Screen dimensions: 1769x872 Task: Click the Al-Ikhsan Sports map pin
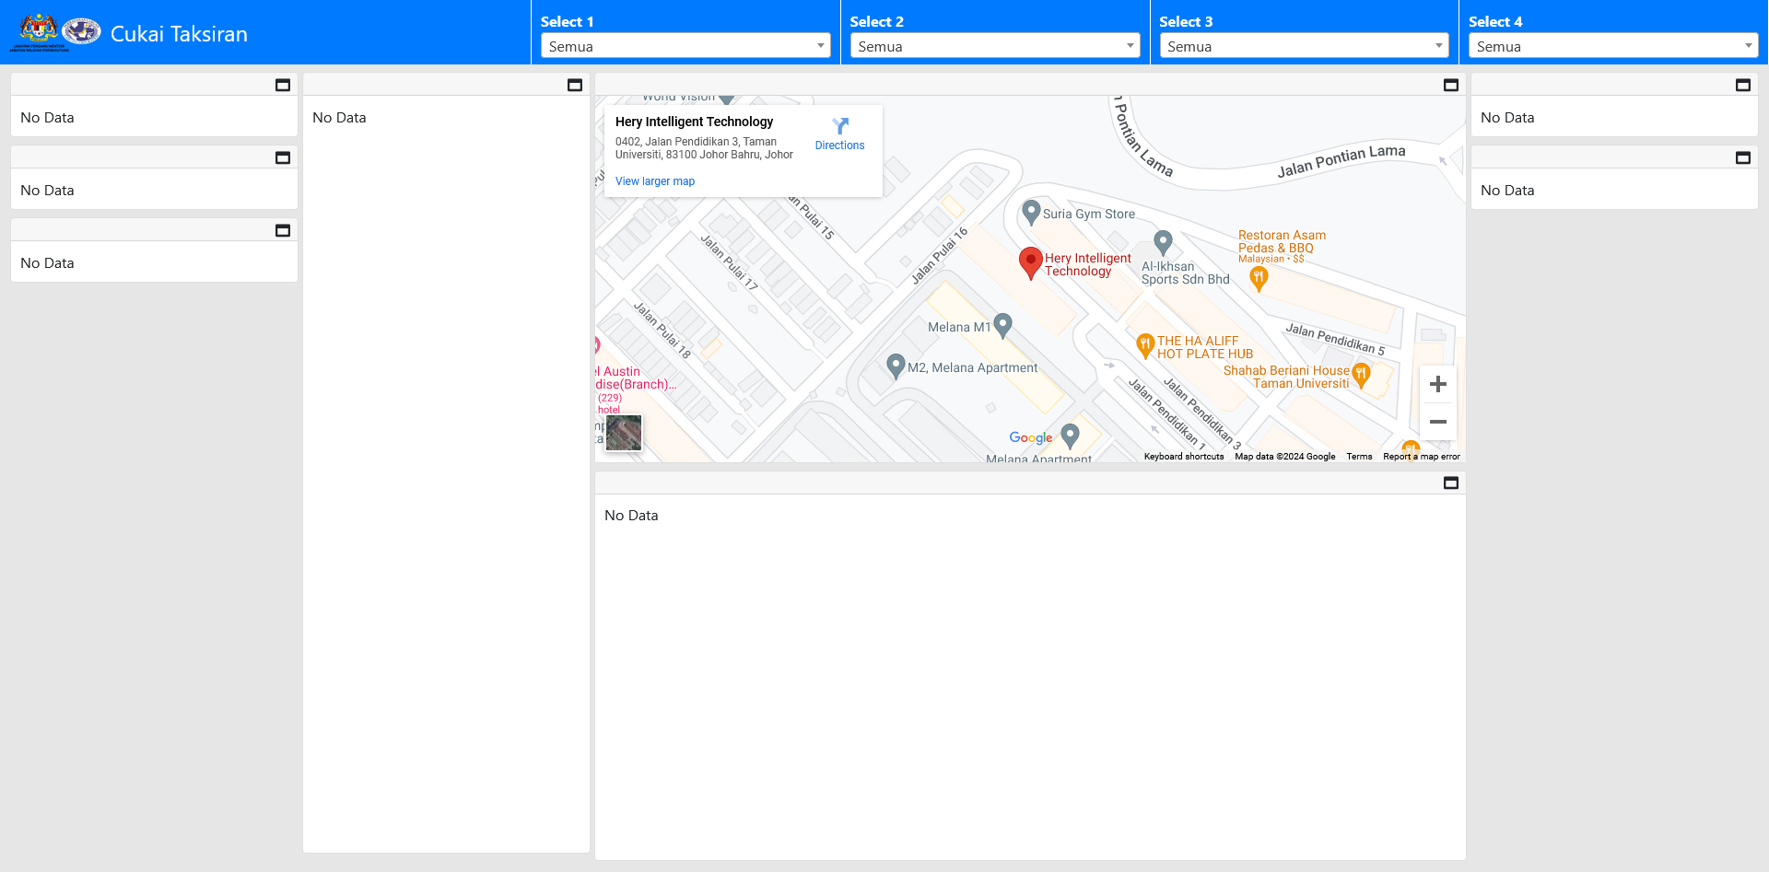click(1163, 242)
